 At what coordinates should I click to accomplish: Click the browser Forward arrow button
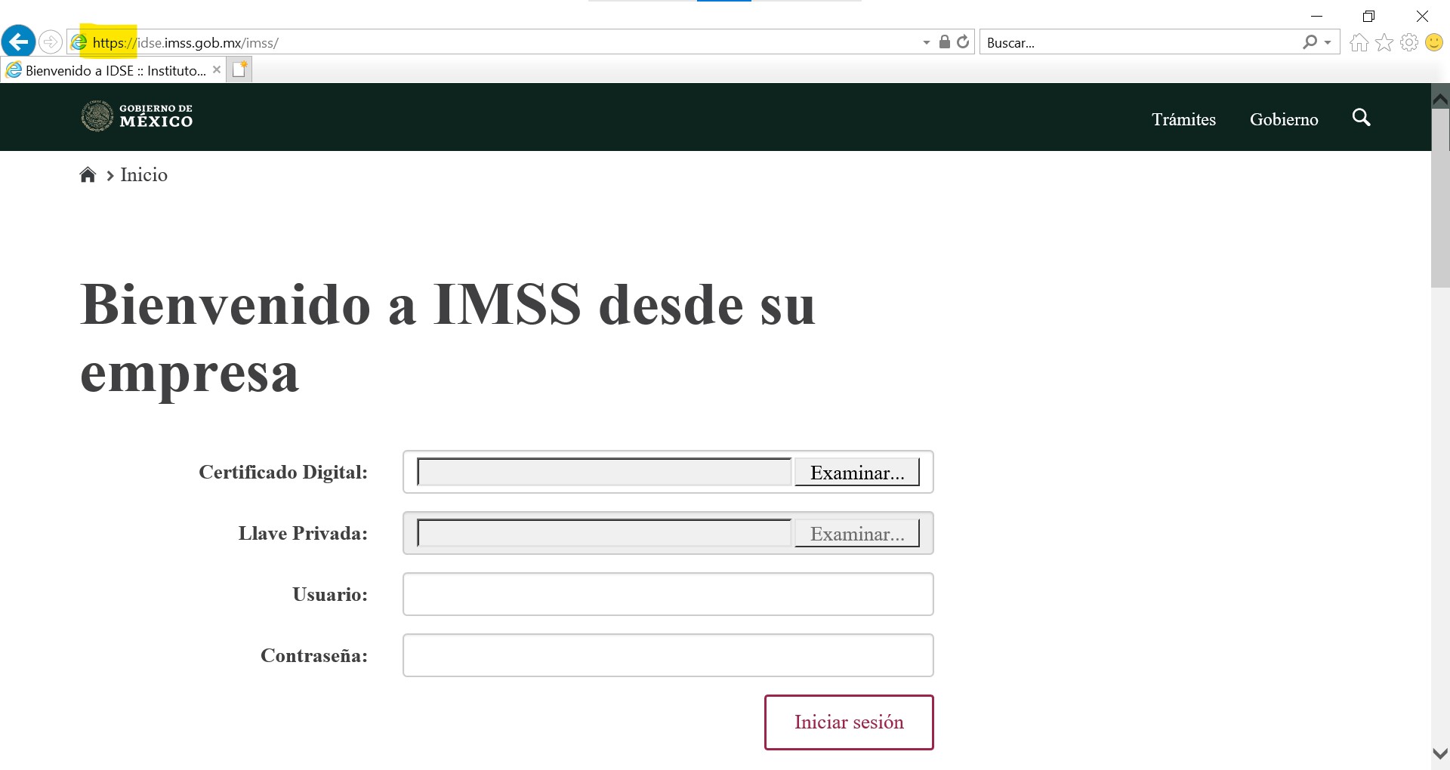coord(51,42)
